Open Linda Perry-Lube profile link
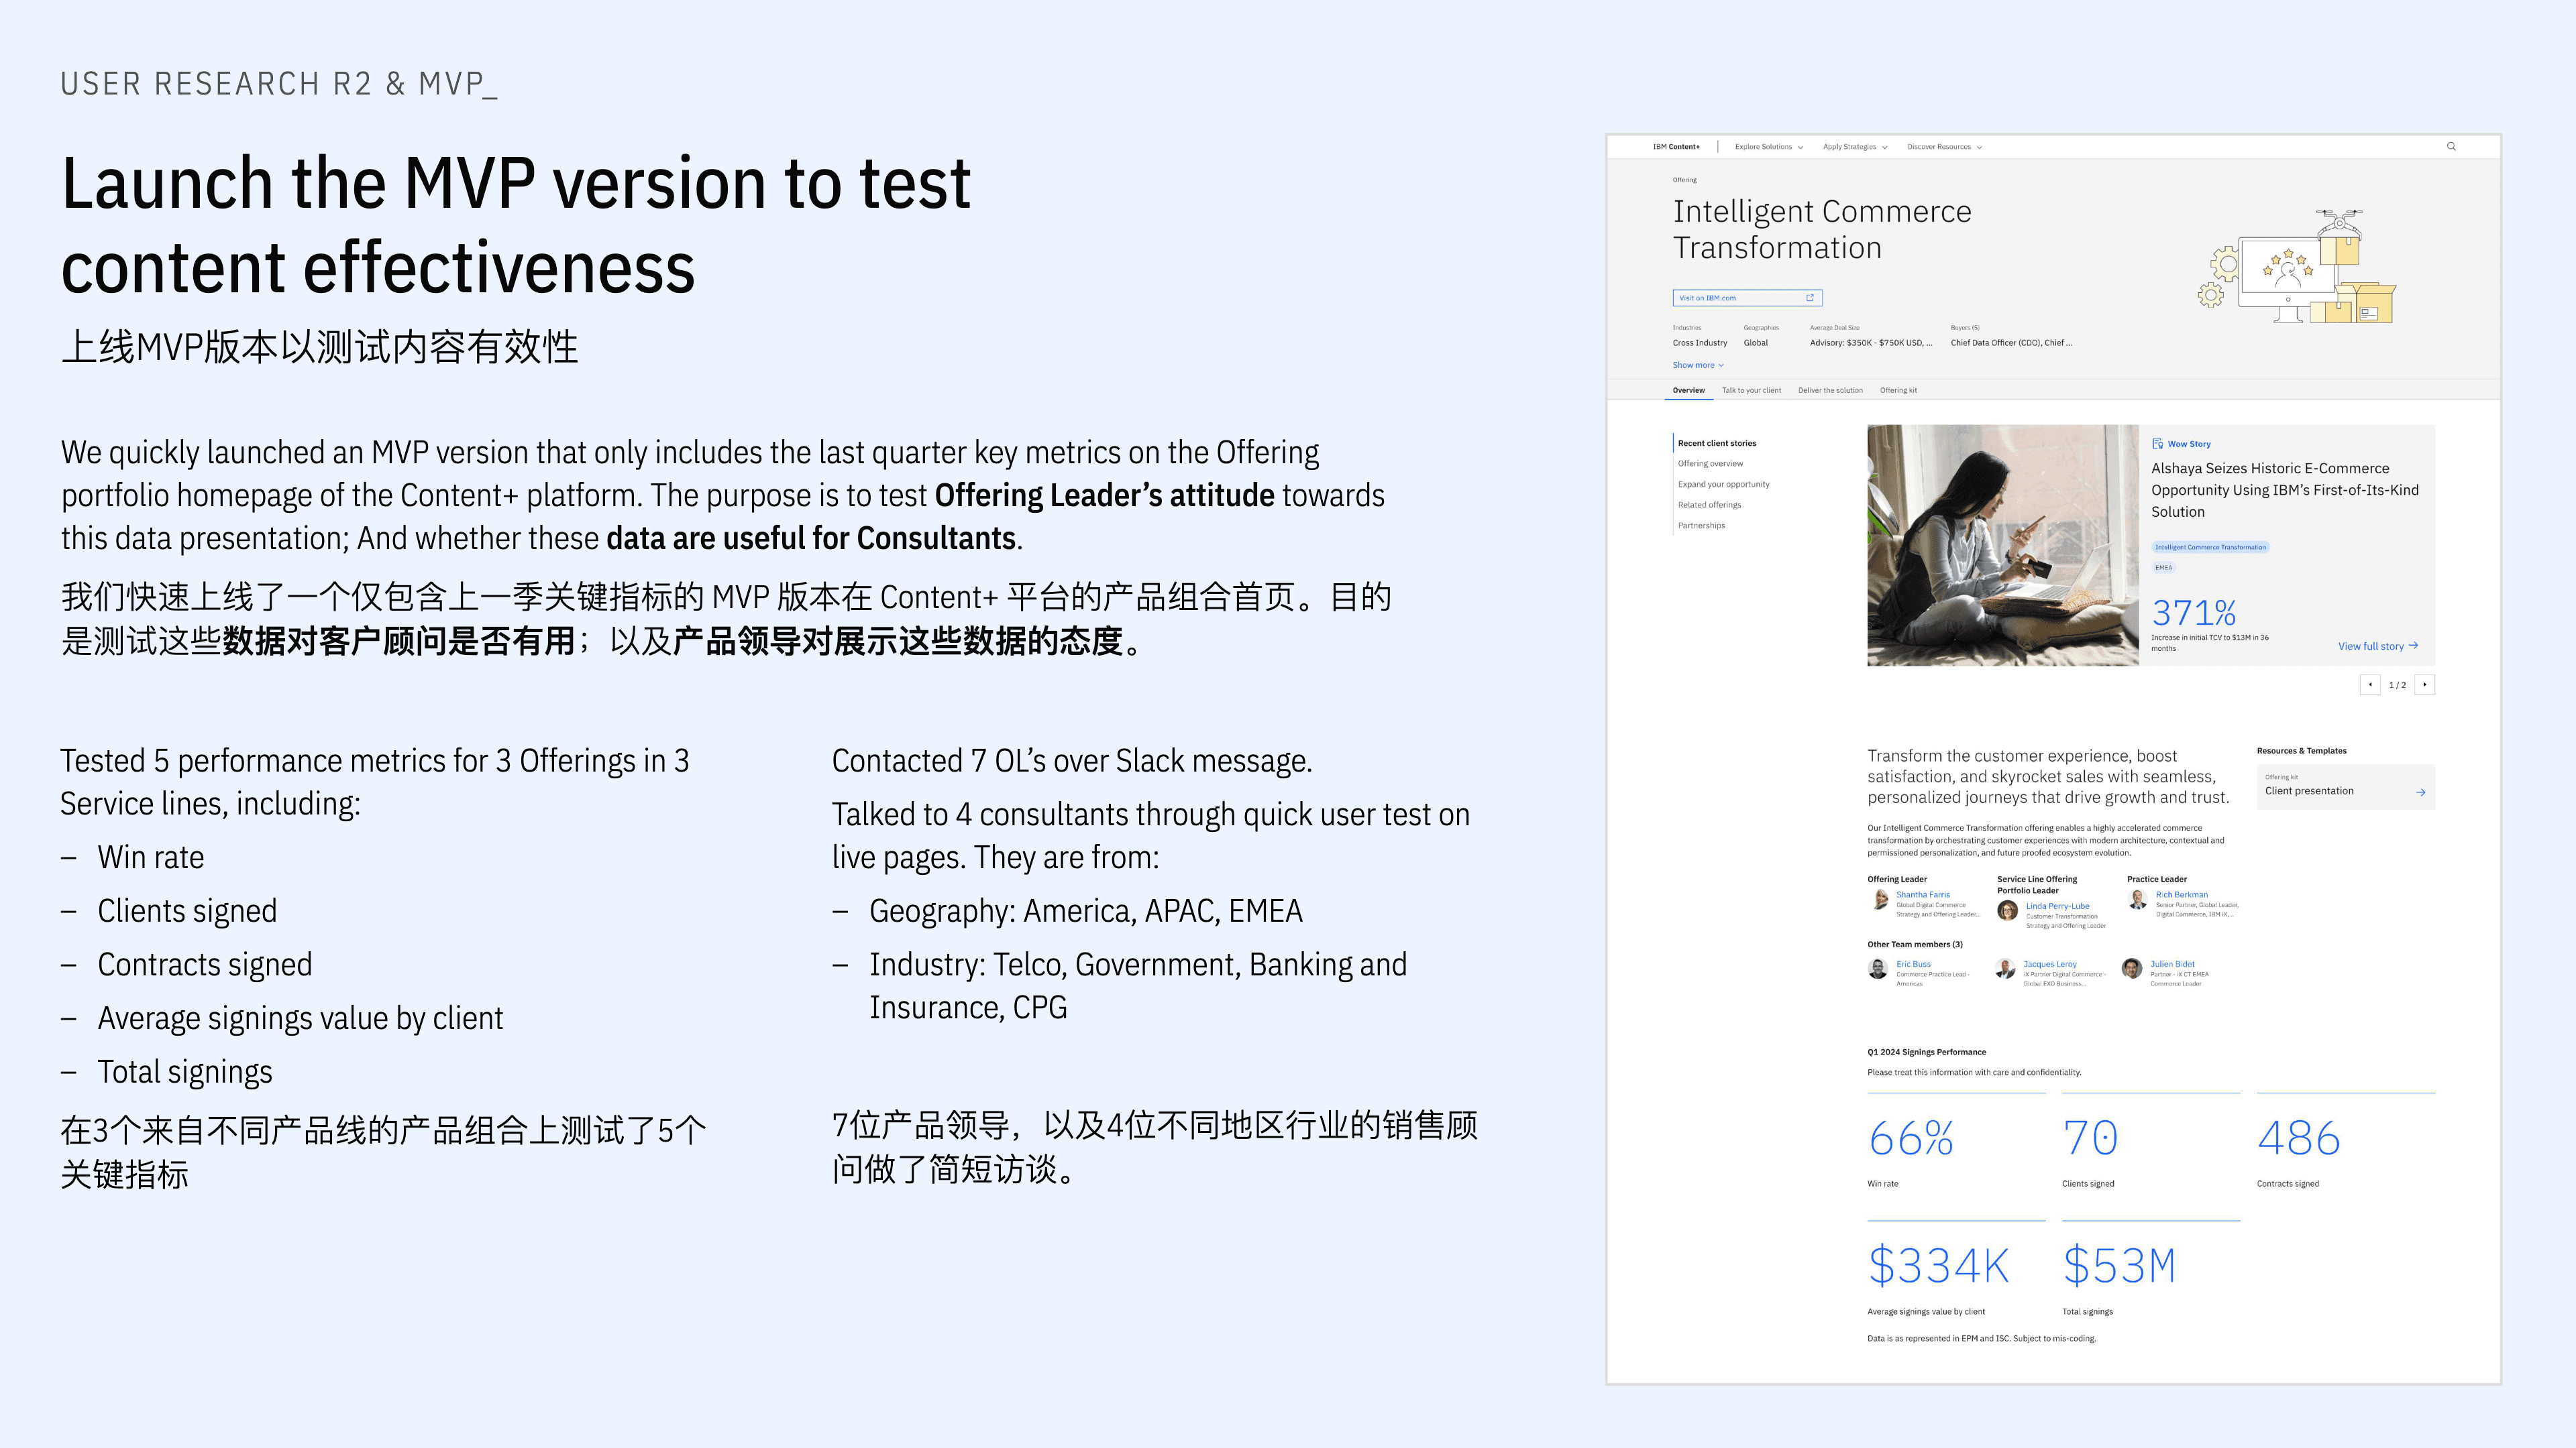The height and width of the screenshot is (1448, 2576). pos(2057,906)
